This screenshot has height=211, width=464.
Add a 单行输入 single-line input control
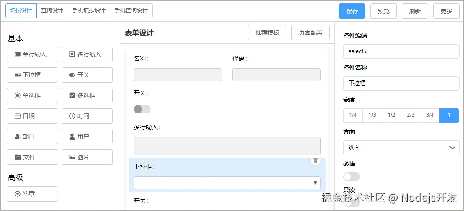point(32,54)
